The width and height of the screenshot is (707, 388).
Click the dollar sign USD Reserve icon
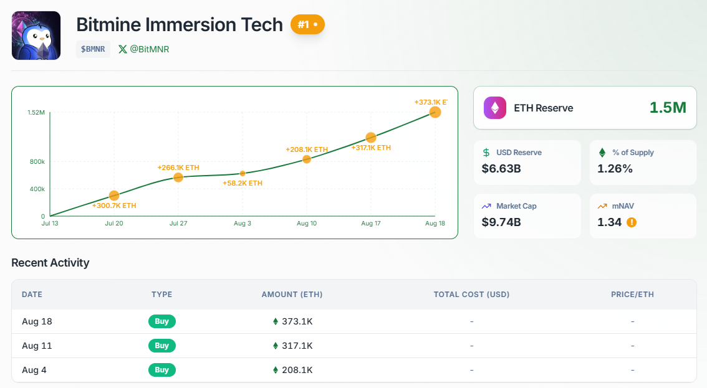point(486,153)
